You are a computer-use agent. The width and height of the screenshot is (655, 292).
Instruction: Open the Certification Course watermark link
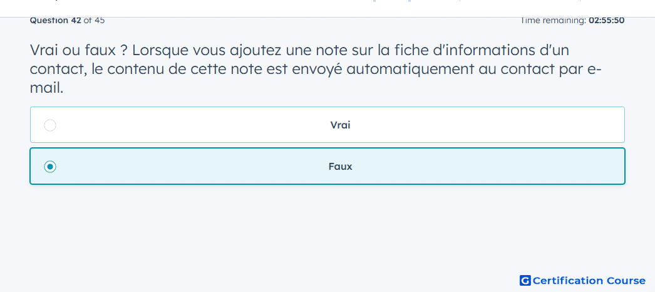tap(583, 280)
